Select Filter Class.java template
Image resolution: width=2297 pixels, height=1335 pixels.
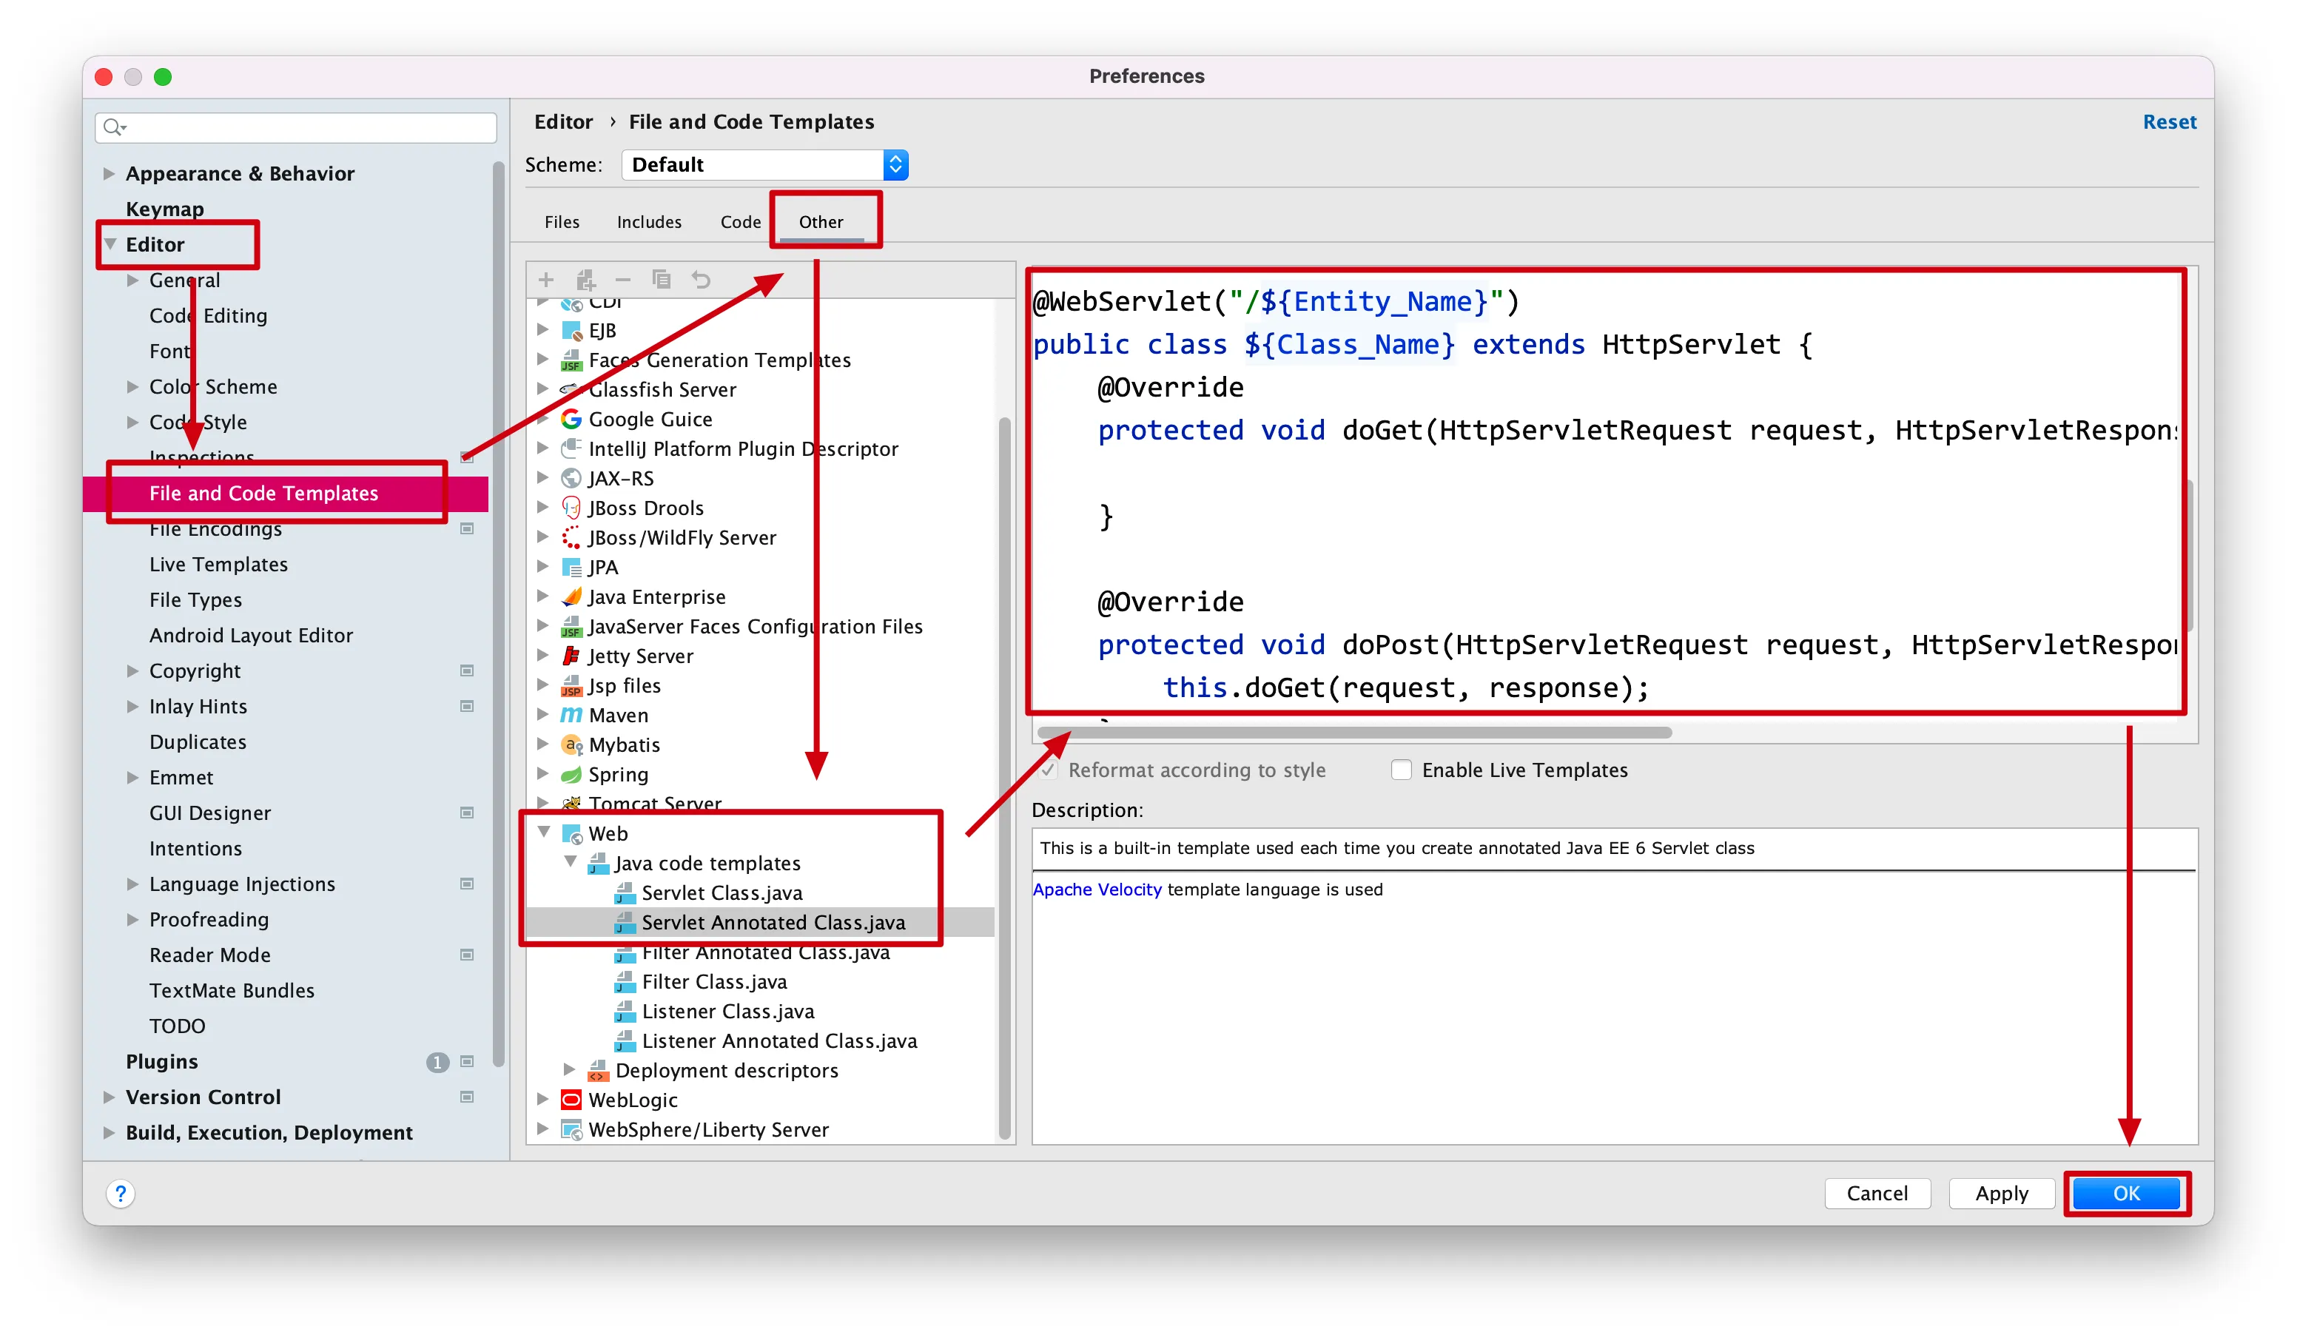715,981
